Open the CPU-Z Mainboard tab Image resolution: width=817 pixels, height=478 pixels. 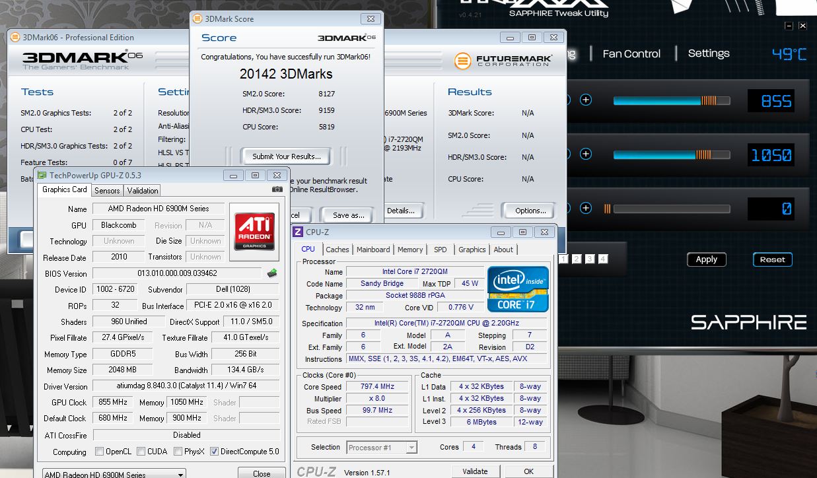373,250
